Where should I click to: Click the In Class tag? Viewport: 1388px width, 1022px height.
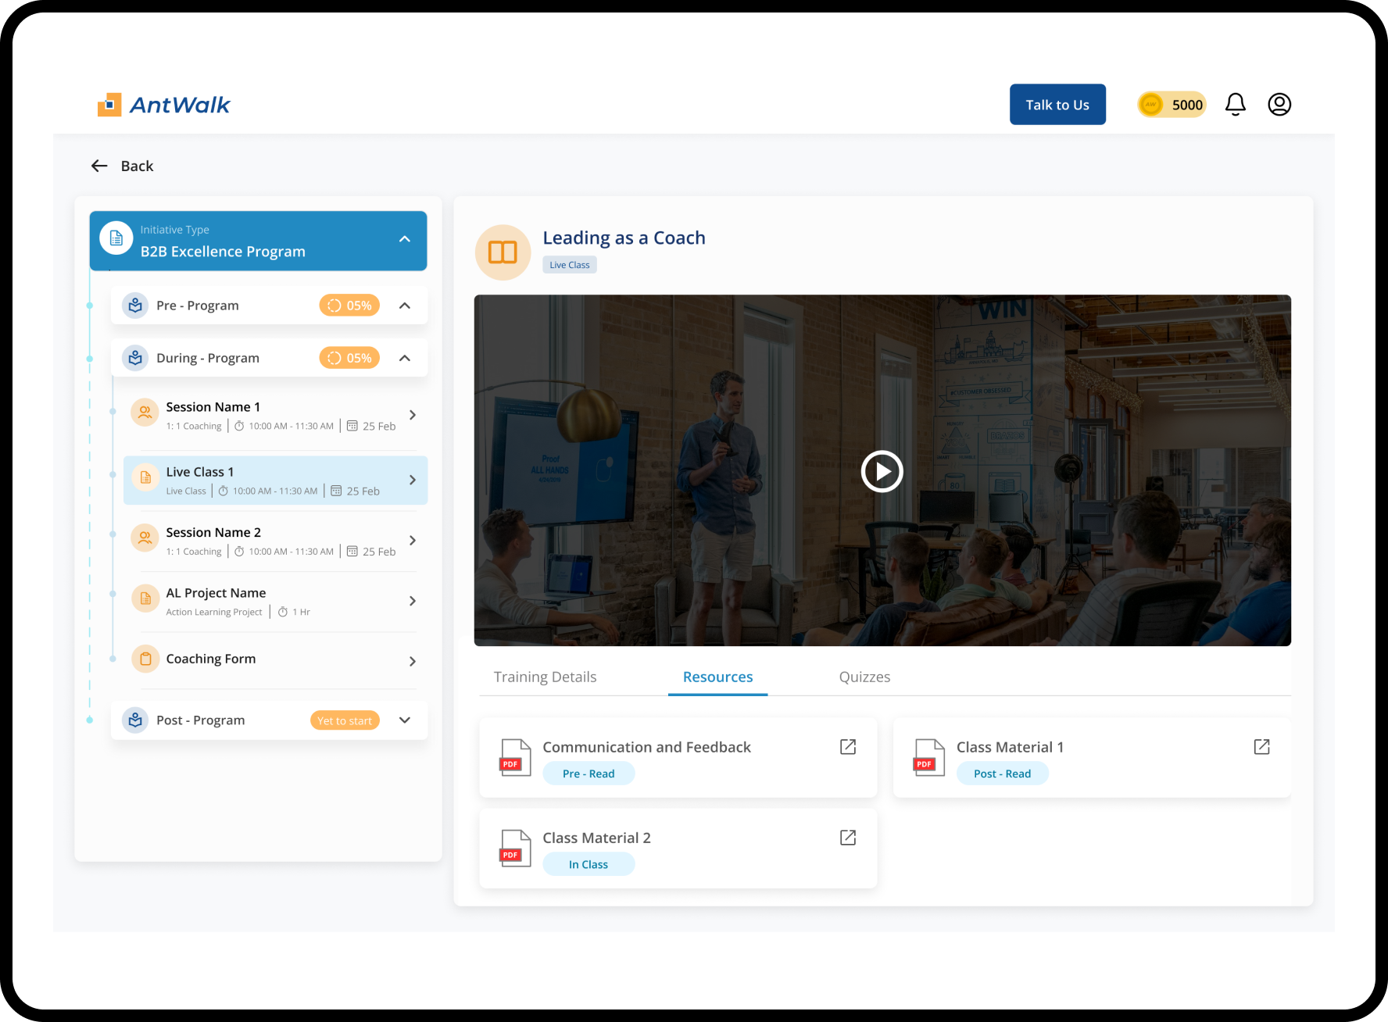[x=588, y=864]
